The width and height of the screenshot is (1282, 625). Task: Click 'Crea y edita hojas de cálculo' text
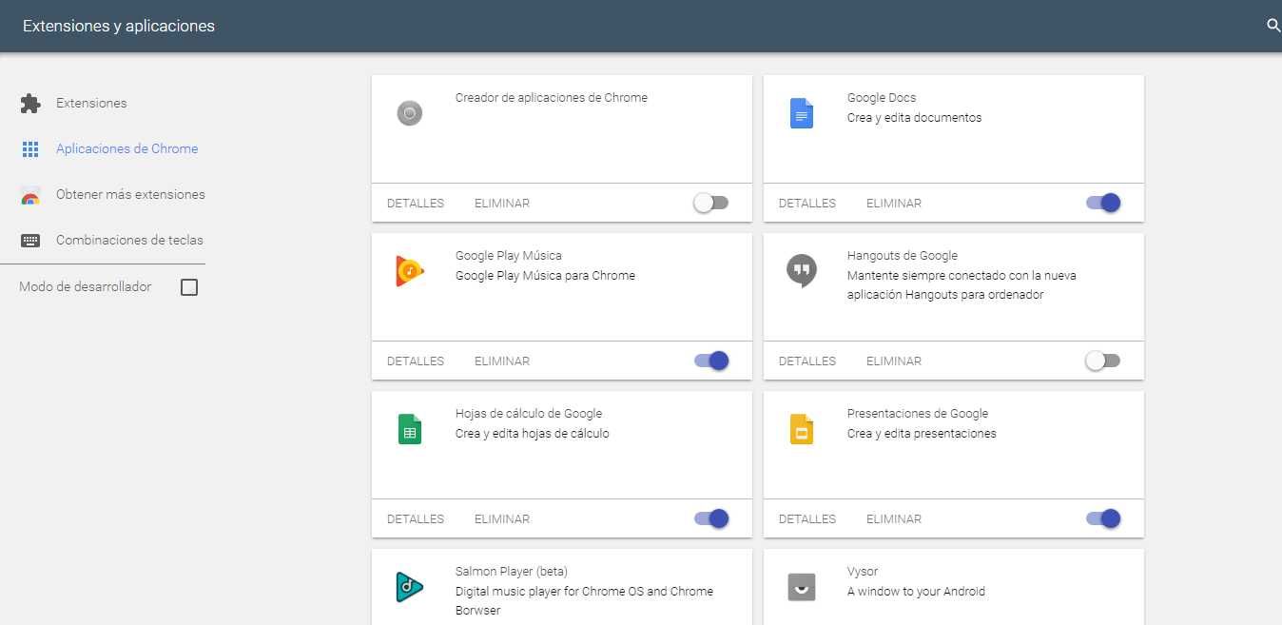pyautogui.click(x=533, y=434)
